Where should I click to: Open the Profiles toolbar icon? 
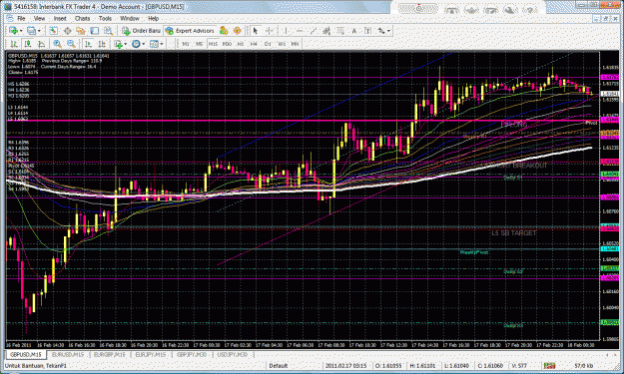pos(31,31)
